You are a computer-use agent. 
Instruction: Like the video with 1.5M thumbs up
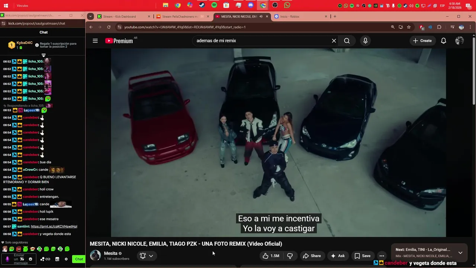click(x=270, y=256)
